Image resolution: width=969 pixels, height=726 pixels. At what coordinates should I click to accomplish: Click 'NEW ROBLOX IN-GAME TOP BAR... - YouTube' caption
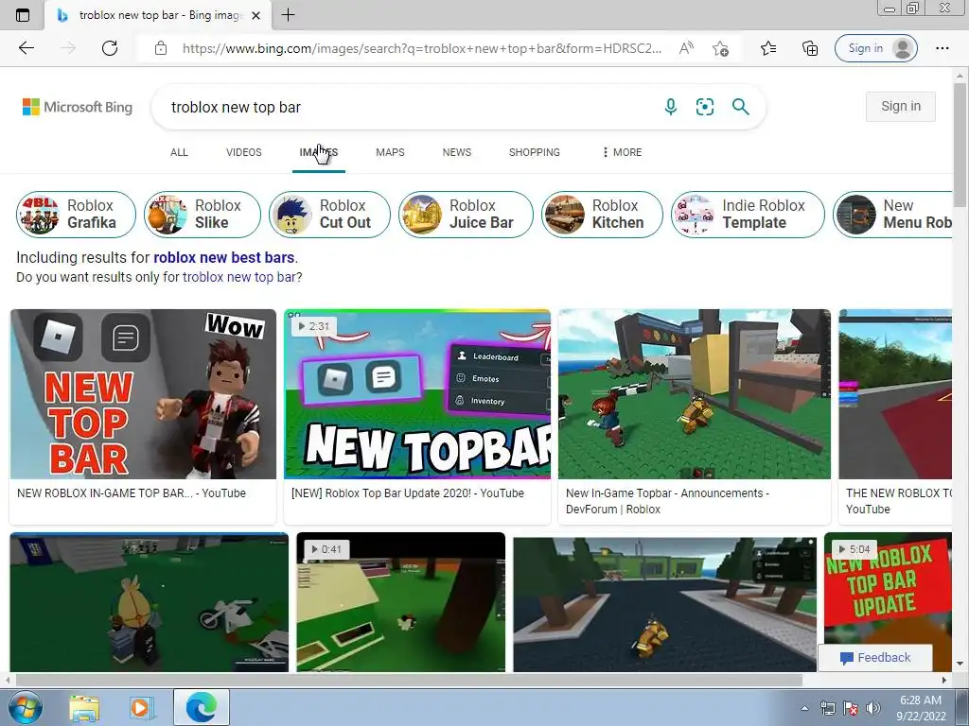click(132, 493)
